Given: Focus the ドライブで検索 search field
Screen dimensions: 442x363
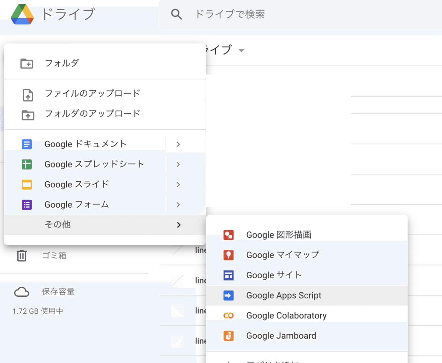Looking at the screenshot, I should point(300,15).
